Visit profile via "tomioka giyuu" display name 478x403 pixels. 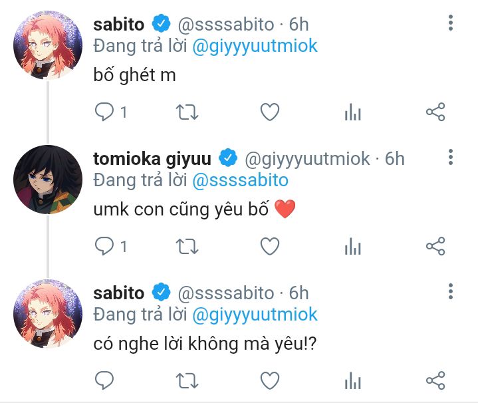coord(152,159)
